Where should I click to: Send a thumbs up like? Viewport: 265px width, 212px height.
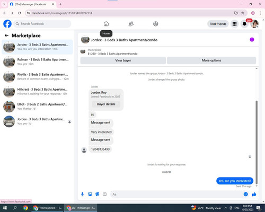coord(254,195)
